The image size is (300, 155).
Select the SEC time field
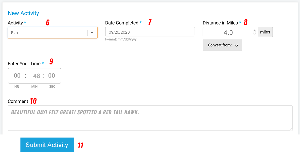(x=52, y=76)
